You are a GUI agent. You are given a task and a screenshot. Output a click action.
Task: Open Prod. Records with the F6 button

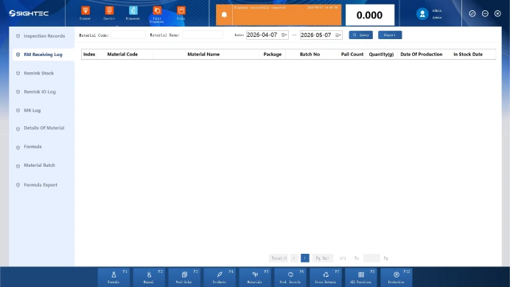tap(290, 277)
